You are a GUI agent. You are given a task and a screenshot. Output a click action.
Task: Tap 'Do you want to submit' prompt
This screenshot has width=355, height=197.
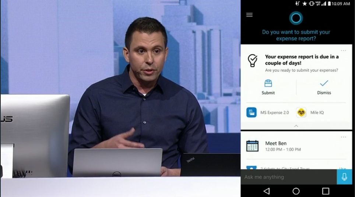(296, 35)
